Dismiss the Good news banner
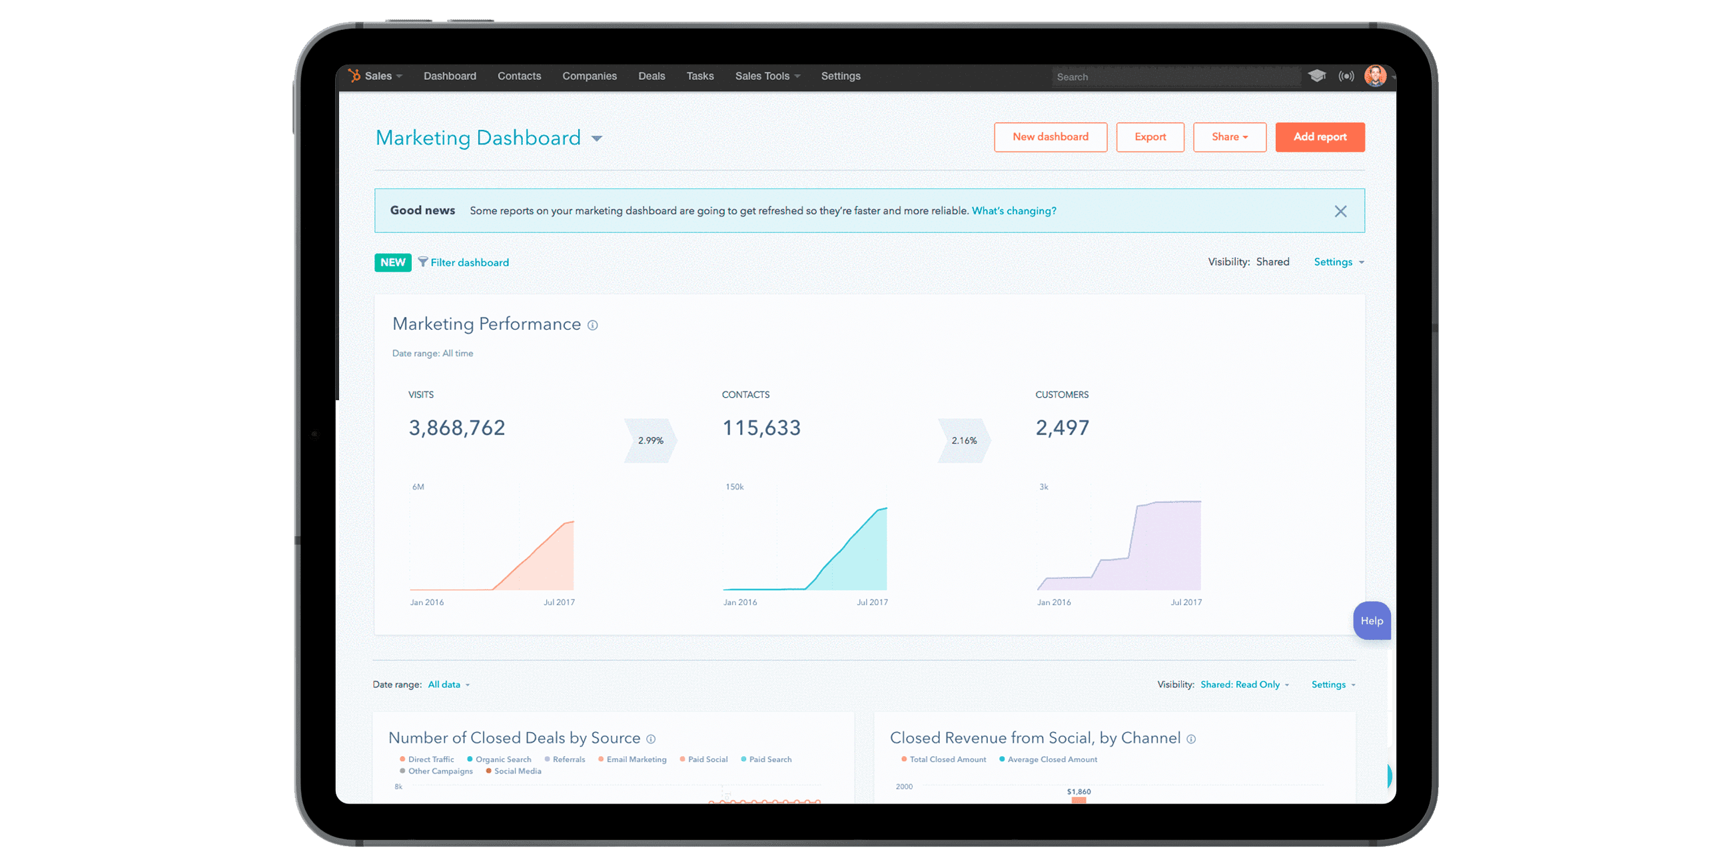Screen dimensions: 1732x866 1340,211
